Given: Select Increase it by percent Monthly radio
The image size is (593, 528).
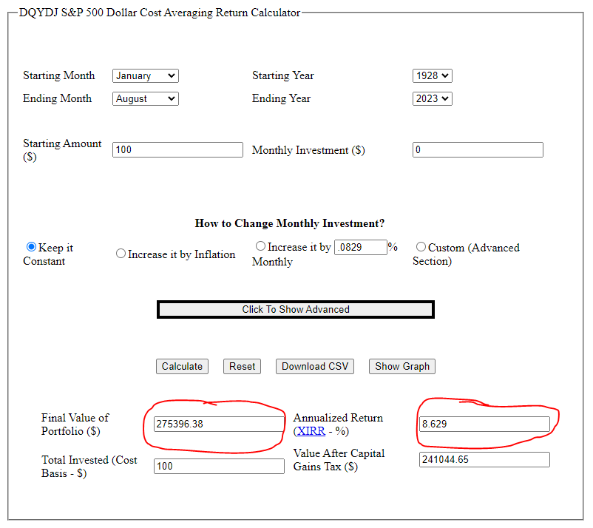Looking at the screenshot, I should tap(260, 246).
